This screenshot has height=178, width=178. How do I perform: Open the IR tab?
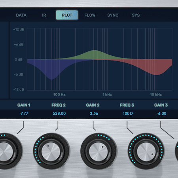pyautogui.click(x=44, y=15)
